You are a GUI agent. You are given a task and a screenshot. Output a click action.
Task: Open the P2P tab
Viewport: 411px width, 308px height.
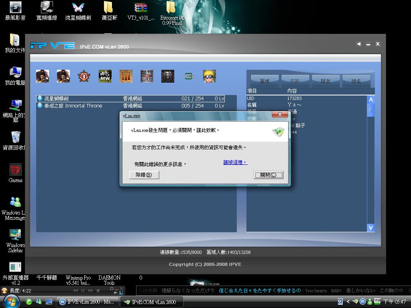(x=295, y=81)
